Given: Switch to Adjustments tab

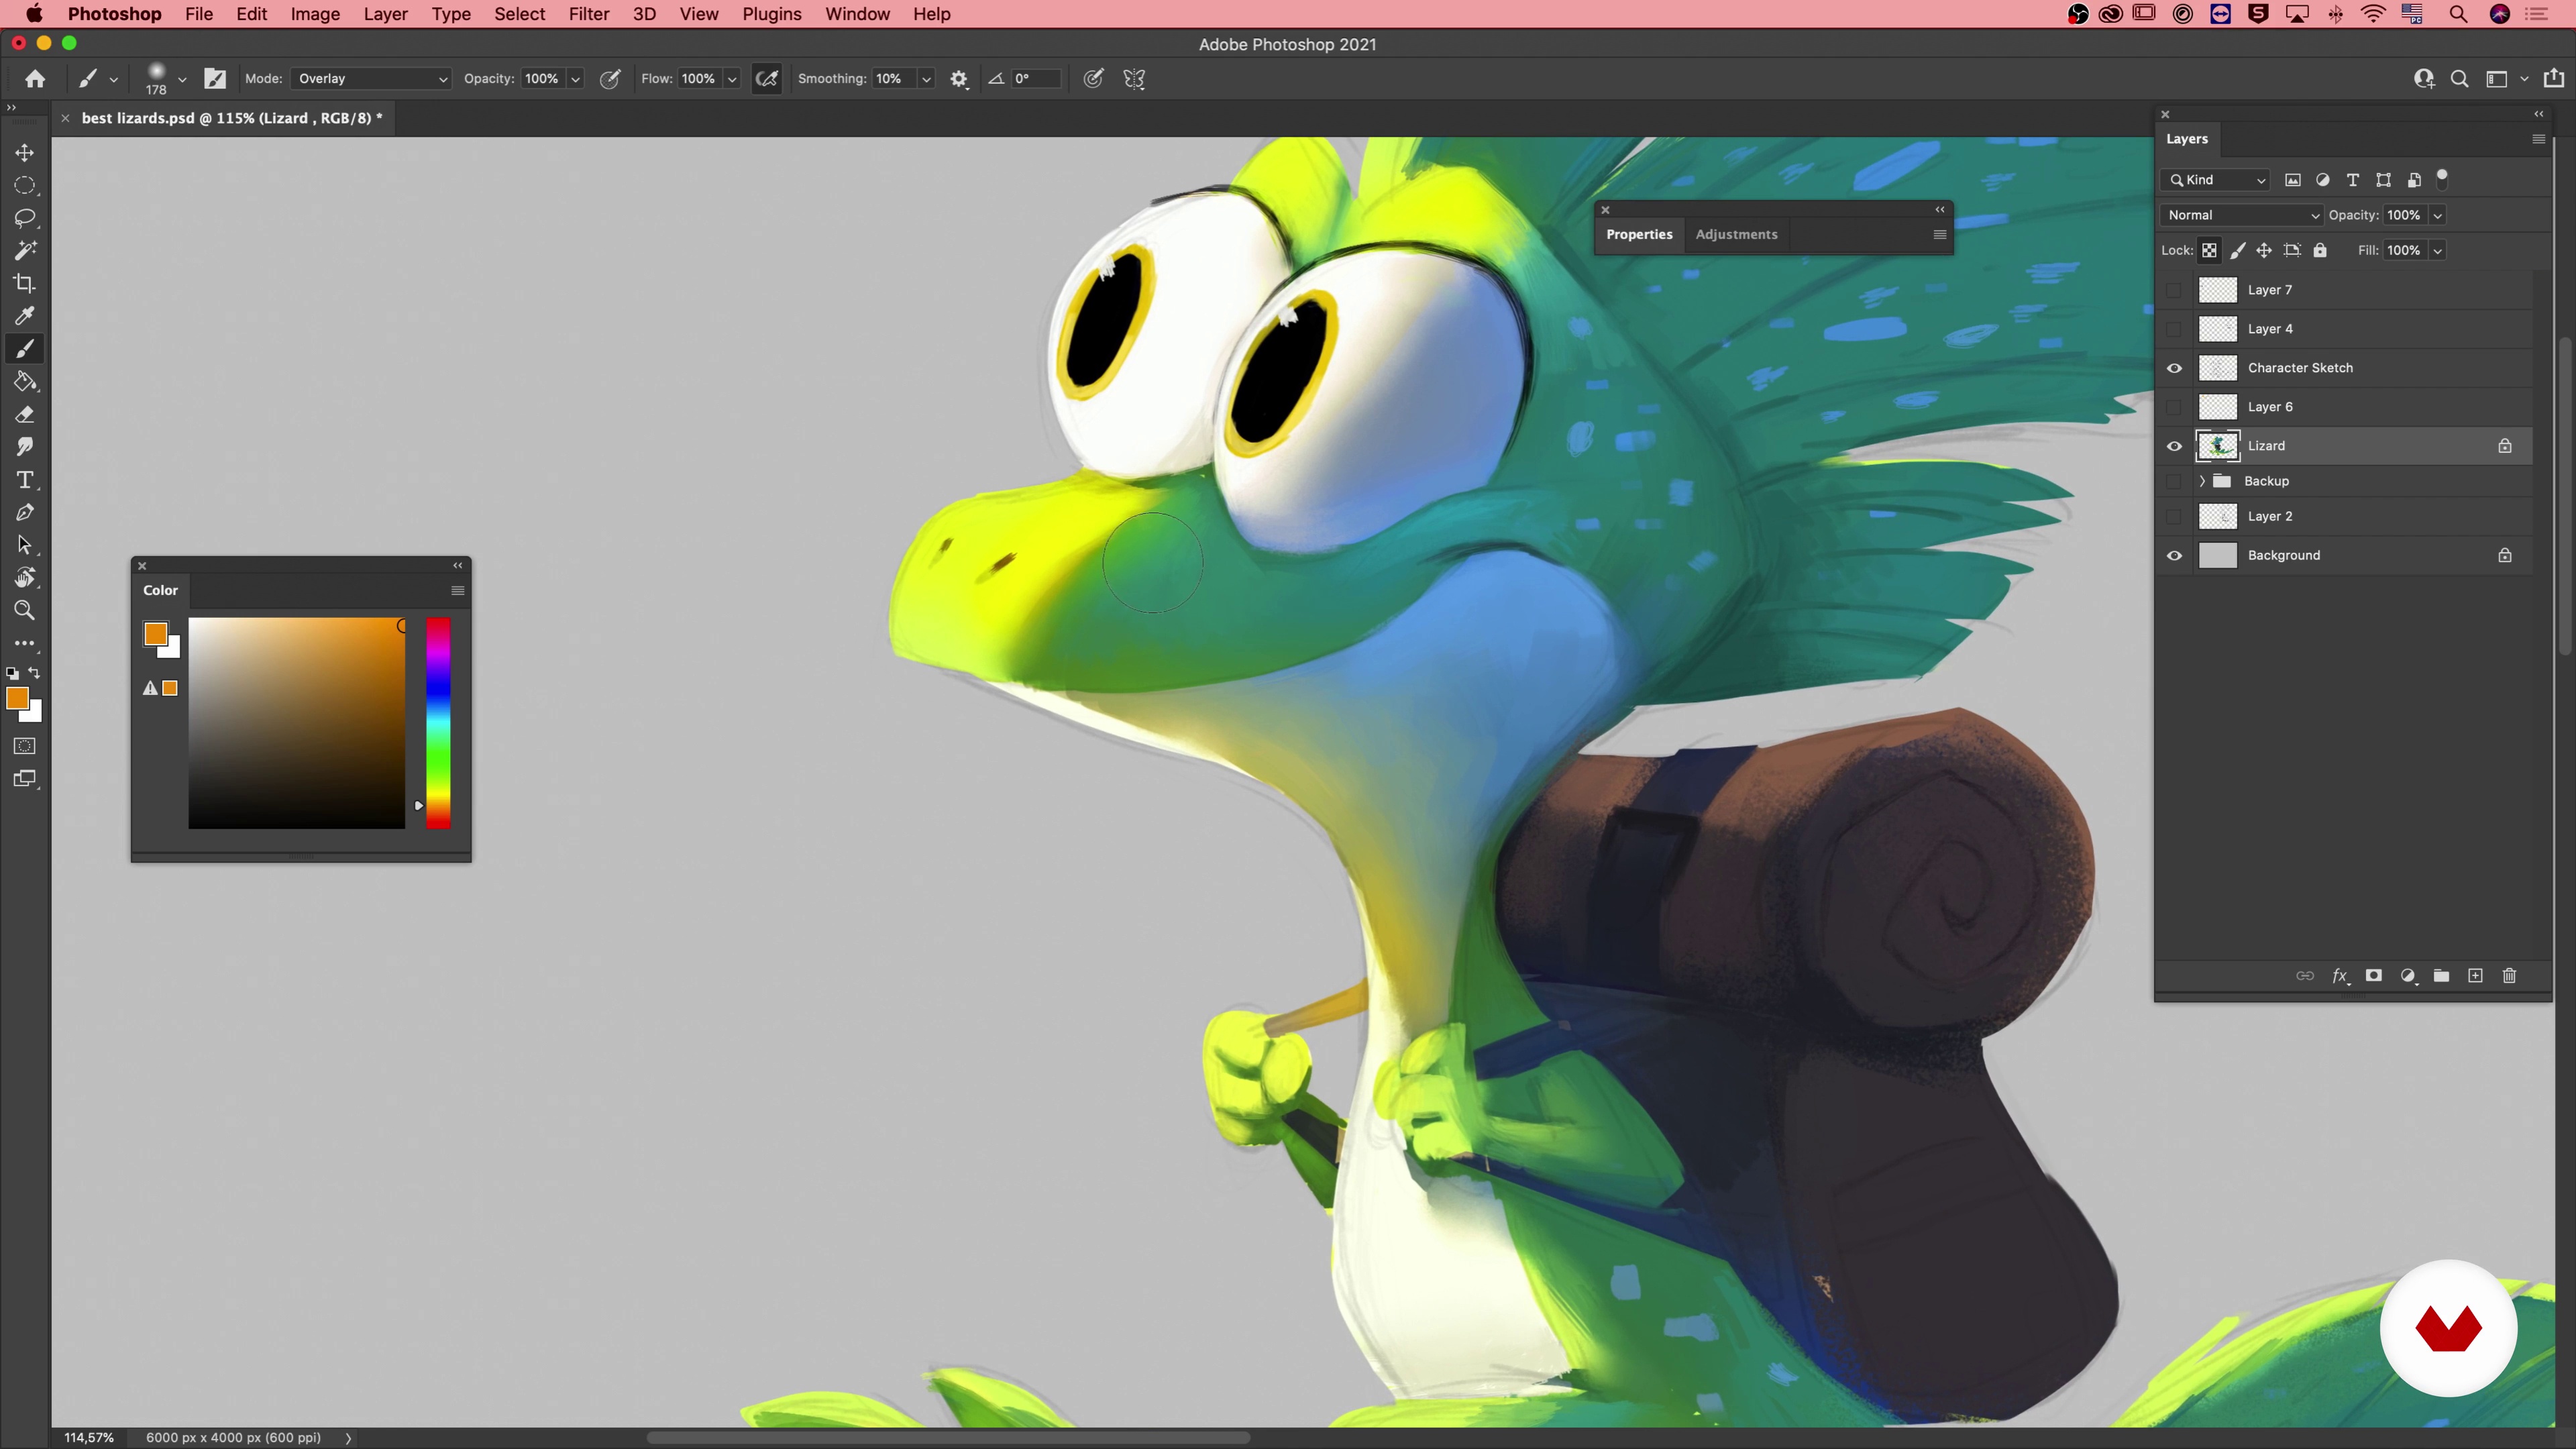Looking at the screenshot, I should click(1736, 234).
